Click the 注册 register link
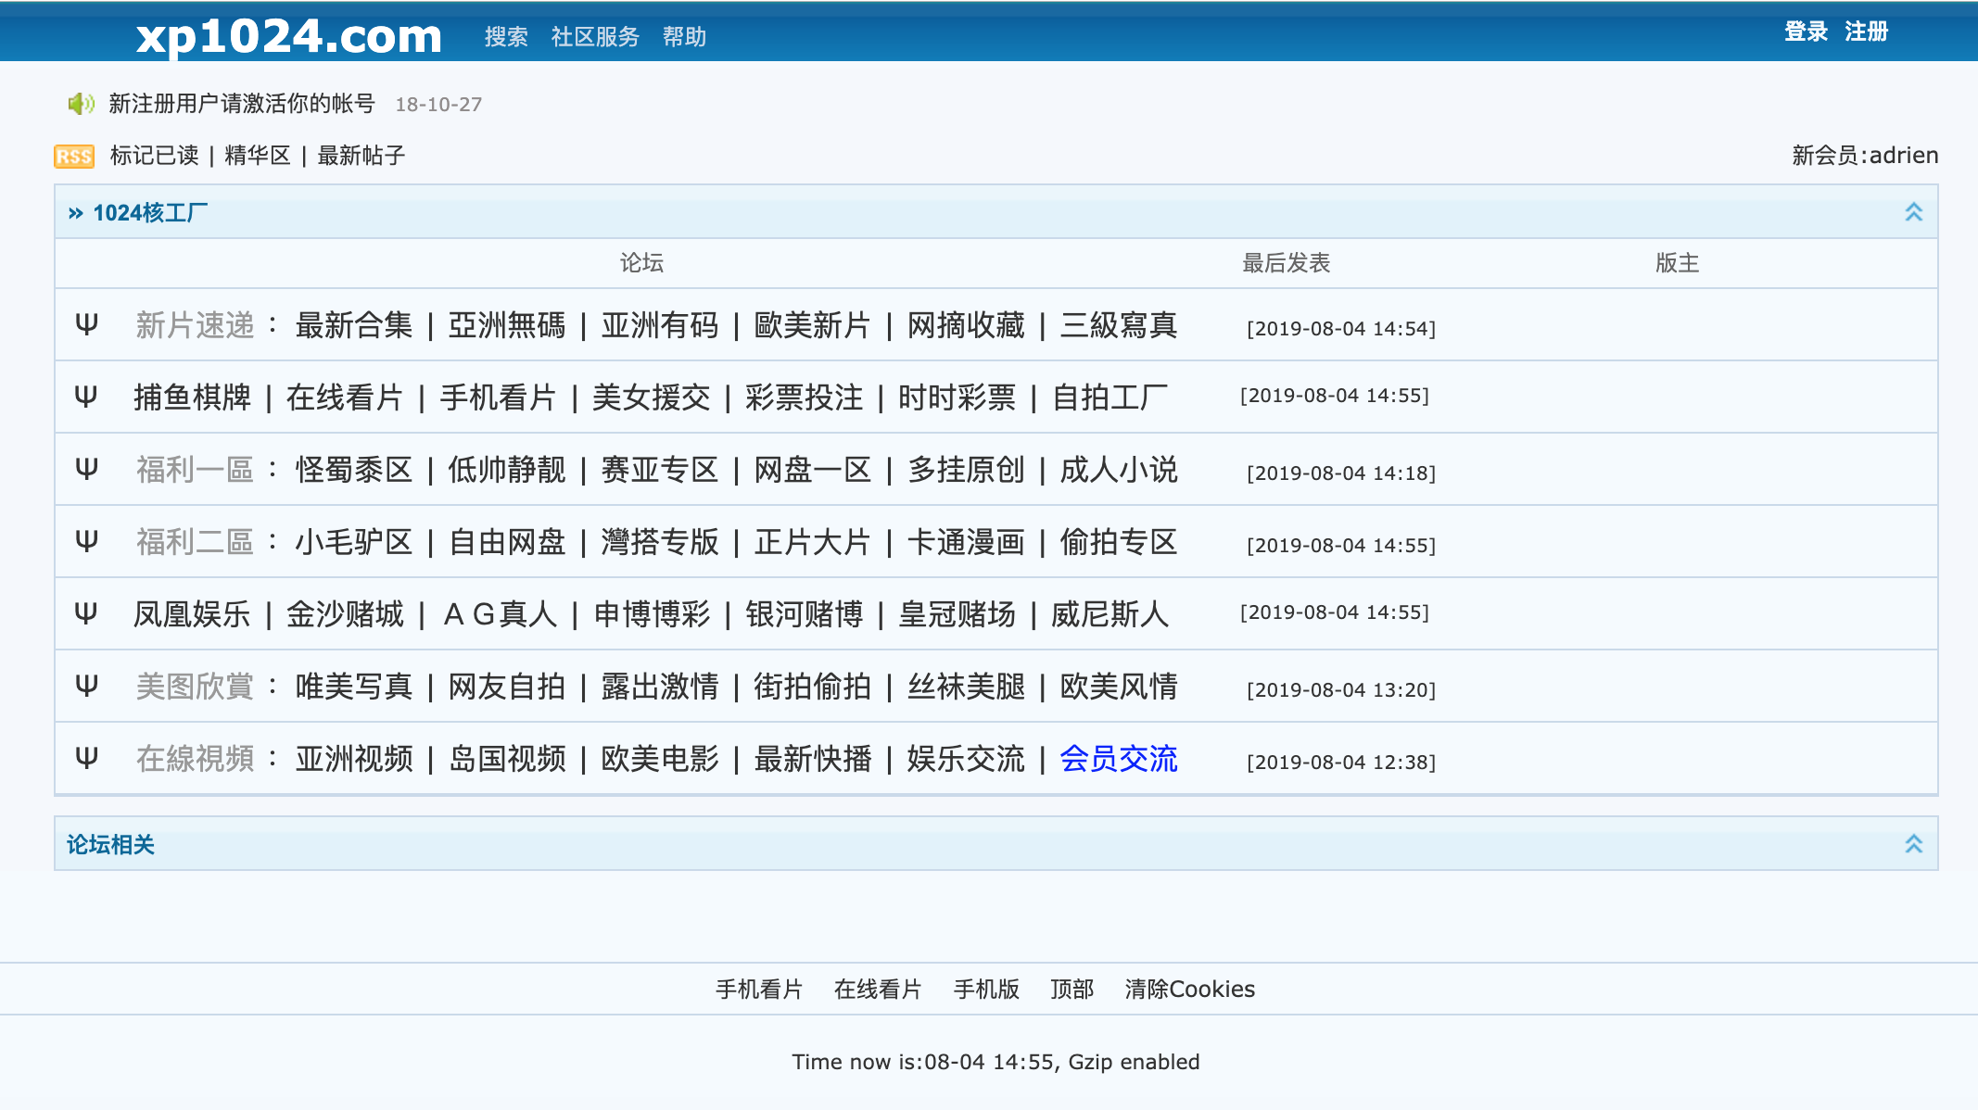 coord(1866,32)
